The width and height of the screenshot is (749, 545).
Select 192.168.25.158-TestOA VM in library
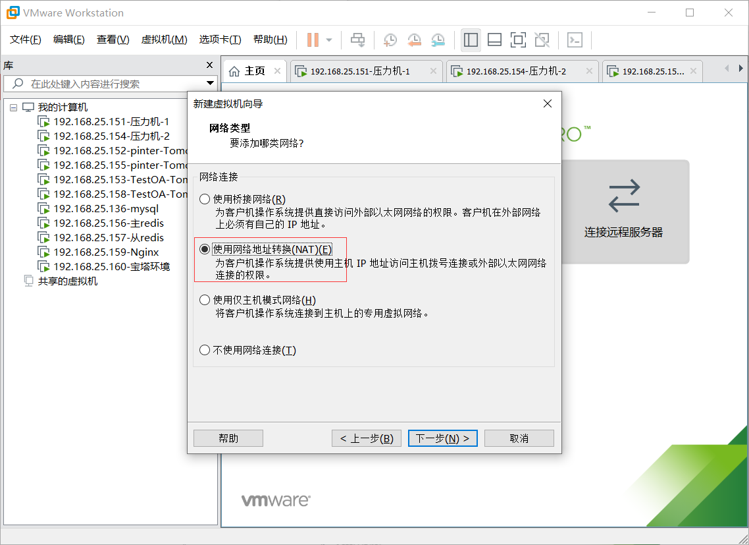pos(113,194)
